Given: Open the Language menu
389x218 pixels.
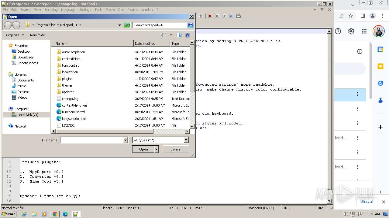Looking at the screenshot, I should (68, 10).
